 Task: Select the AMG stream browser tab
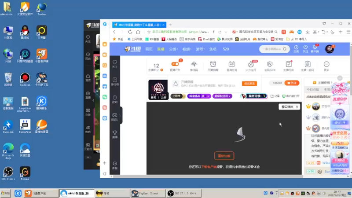[x=139, y=25]
